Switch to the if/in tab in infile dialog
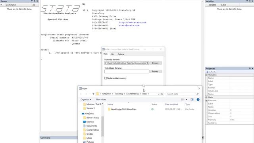This screenshot has height=143, width=254. click(112, 54)
